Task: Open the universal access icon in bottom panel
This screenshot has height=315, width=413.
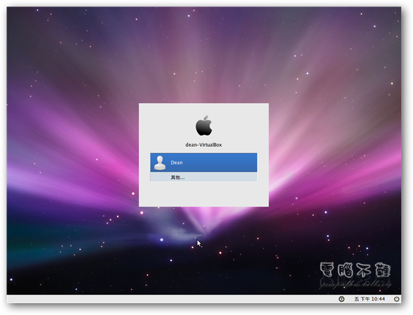Action: click(x=342, y=299)
